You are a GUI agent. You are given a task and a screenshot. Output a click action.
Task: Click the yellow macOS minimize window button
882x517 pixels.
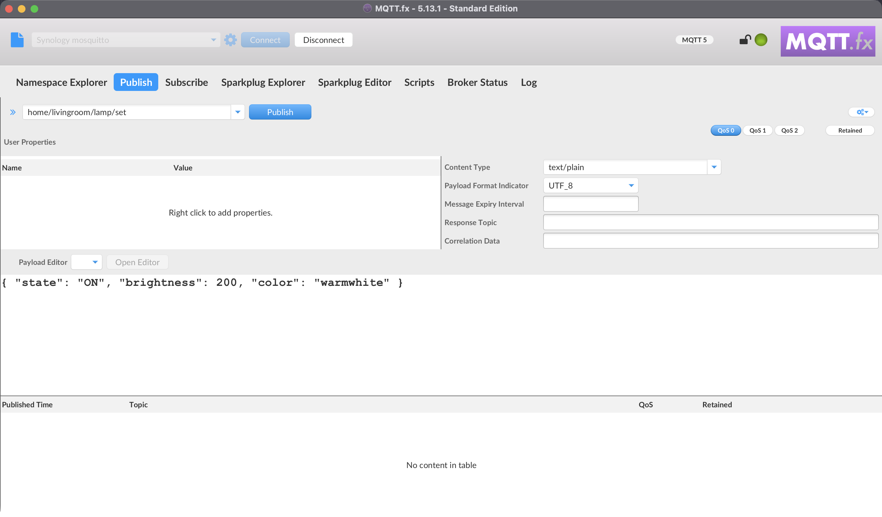point(22,9)
